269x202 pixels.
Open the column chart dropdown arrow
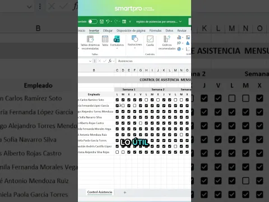(x=183, y=38)
